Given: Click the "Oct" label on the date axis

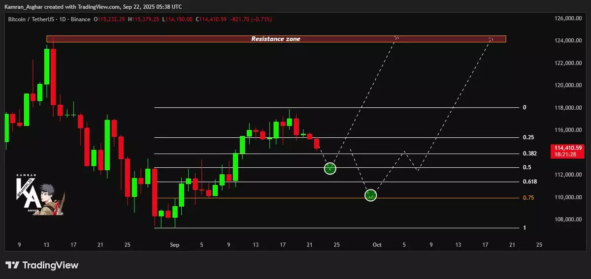Looking at the screenshot, I should 377,245.
